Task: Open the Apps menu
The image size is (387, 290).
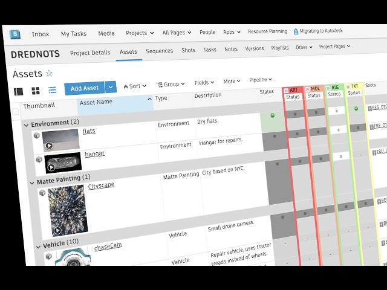Action: tap(232, 32)
